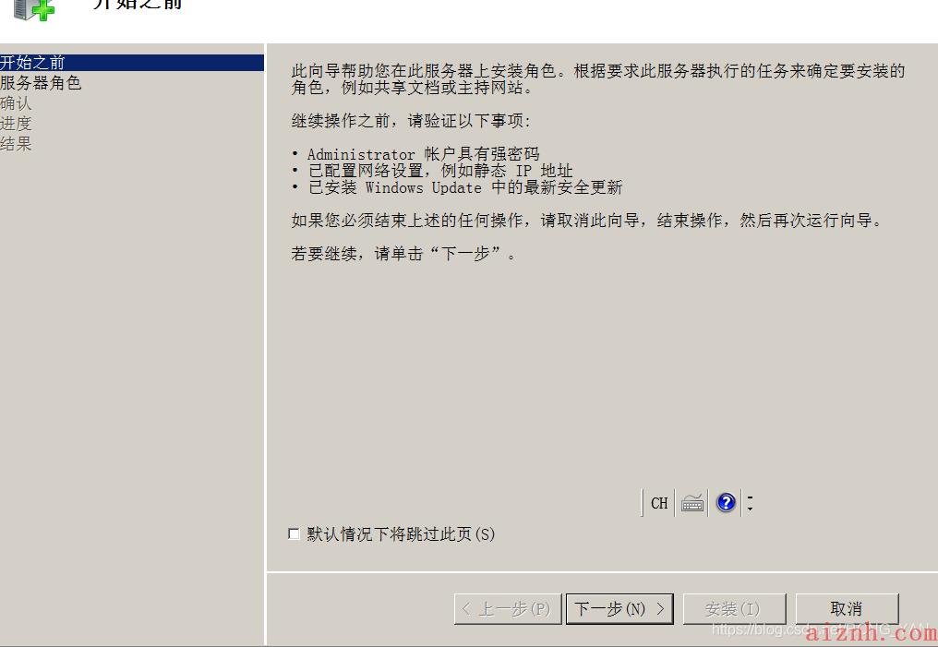
Task: Click the keyboard icon in language bar
Action: coord(692,504)
